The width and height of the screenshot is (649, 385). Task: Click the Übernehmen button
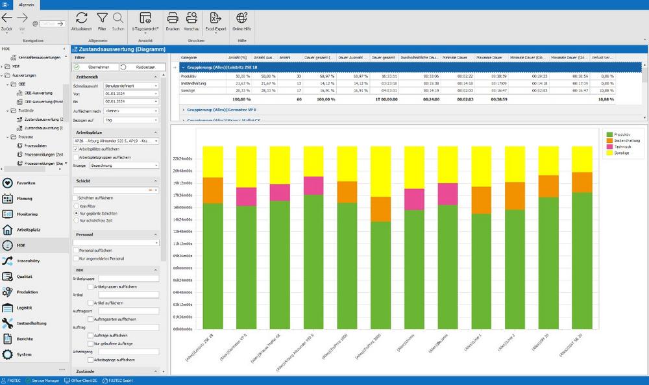95,67
